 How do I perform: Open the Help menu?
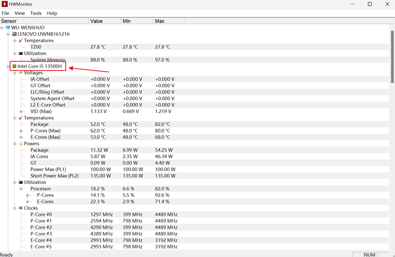pyautogui.click(x=52, y=13)
